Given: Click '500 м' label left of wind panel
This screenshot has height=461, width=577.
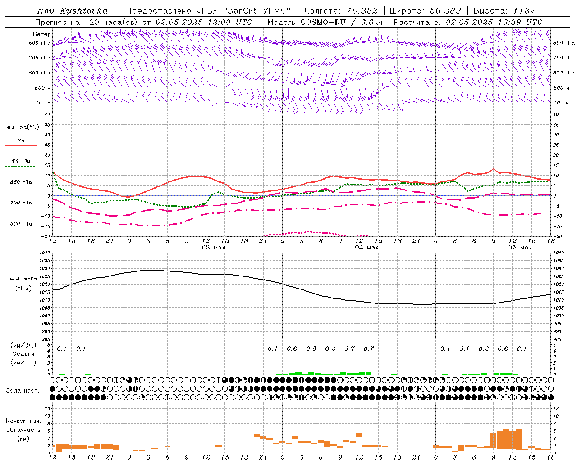Looking at the screenshot, I should (x=42, y=88).
